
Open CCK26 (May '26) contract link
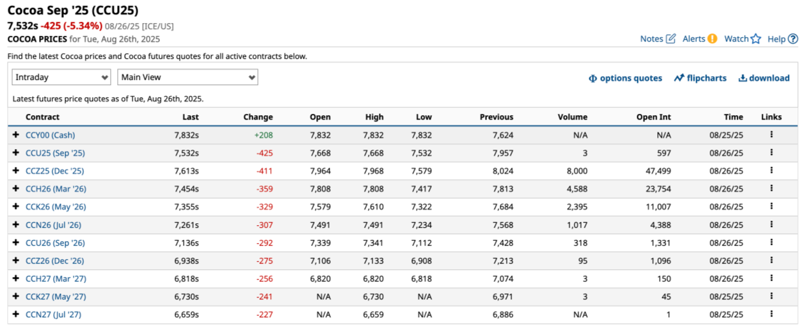[x=56, y=207]
